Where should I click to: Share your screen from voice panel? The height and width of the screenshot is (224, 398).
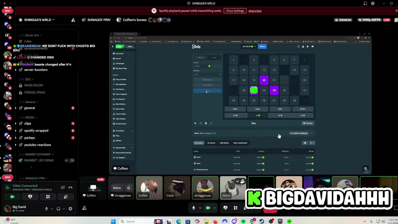[x=30, y=197]
